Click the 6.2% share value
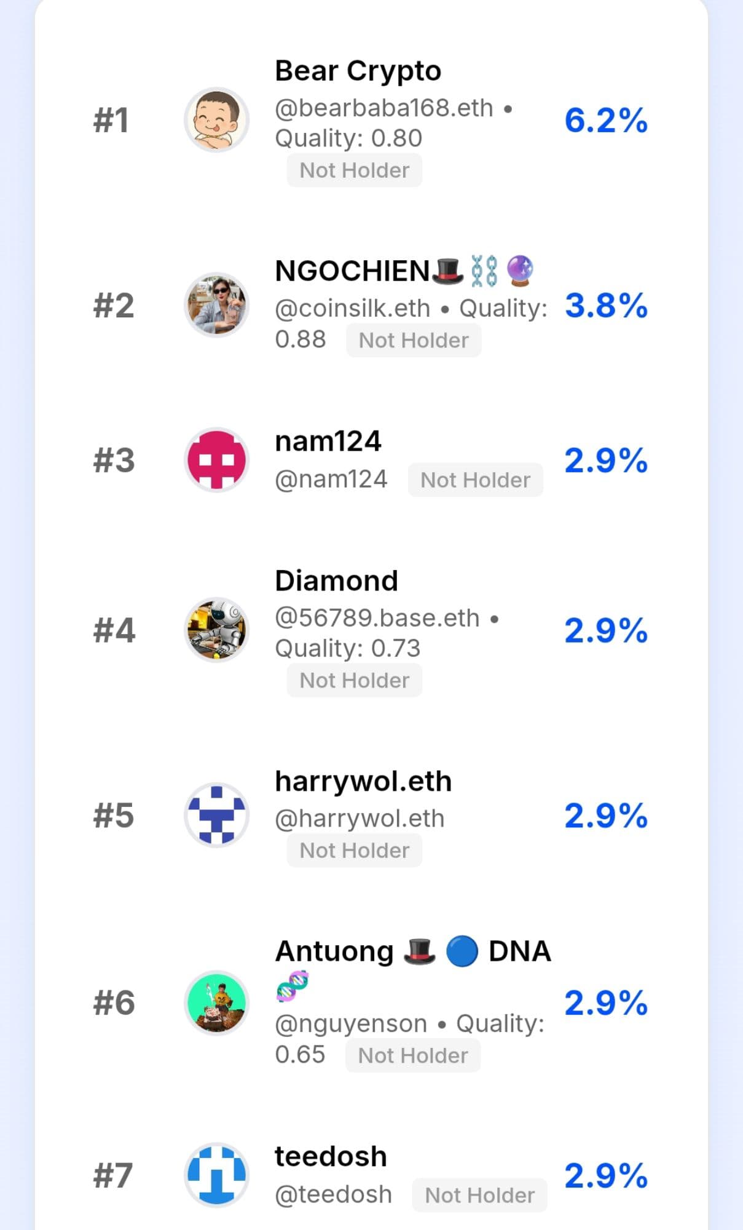This screenshot has height=1230, width=743. (x=605, y=120)
